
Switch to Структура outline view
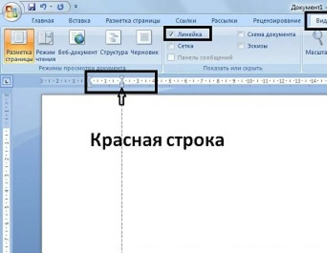point(113,43)
